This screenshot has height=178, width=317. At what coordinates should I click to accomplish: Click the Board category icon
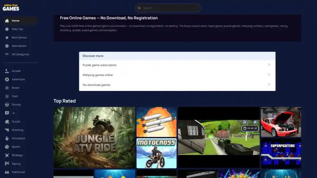tap(7, 88)
